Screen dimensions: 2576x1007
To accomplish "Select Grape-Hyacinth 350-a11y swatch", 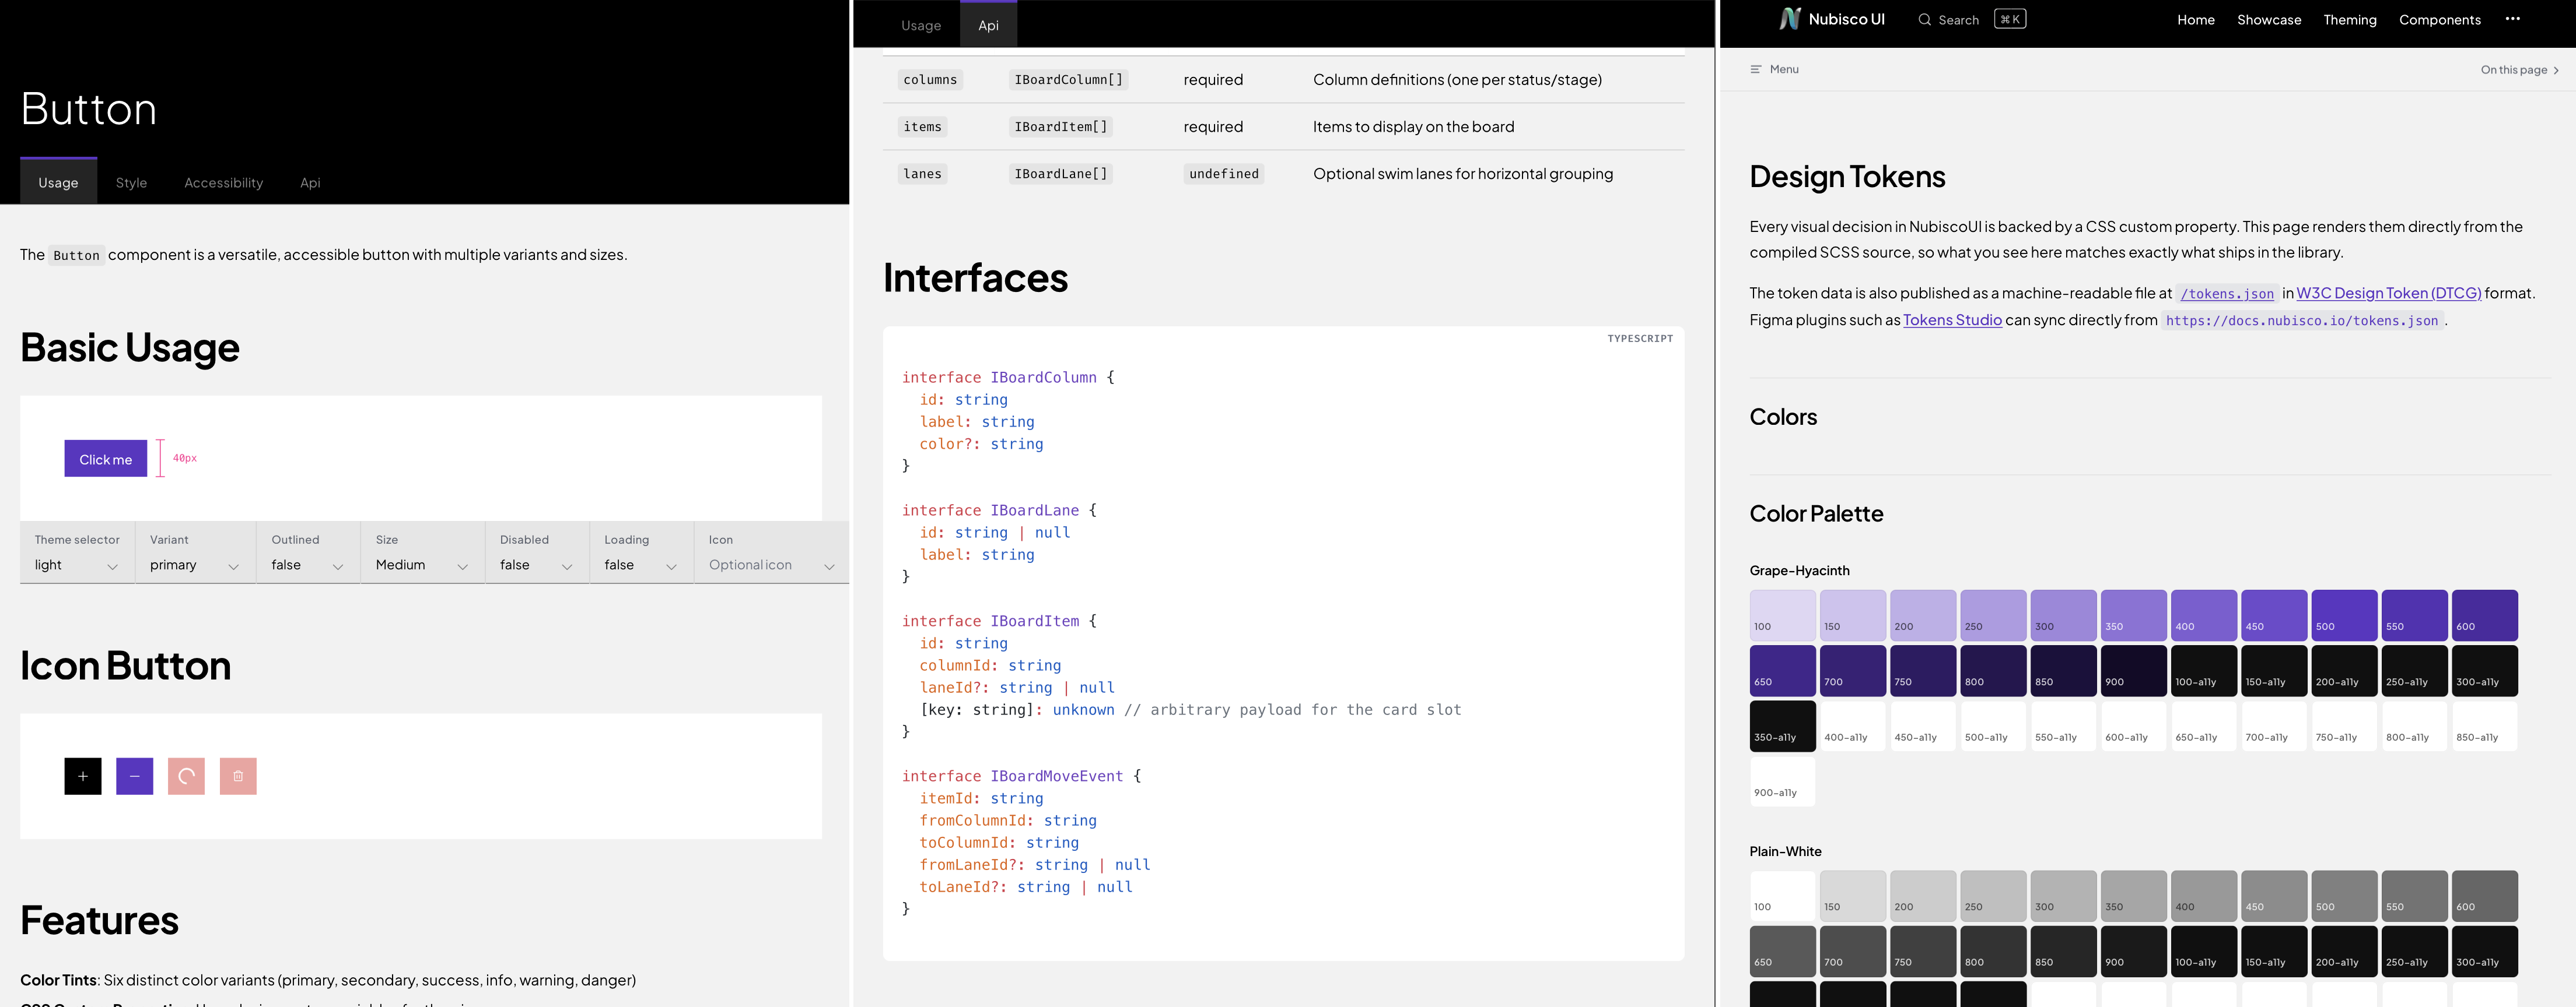I will (x=1783, y=726).
